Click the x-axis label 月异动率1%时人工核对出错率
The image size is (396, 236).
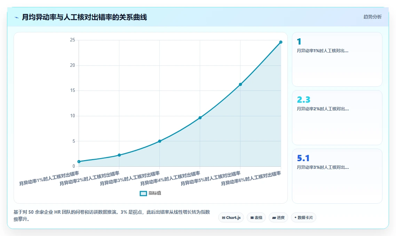click(49, 178)
